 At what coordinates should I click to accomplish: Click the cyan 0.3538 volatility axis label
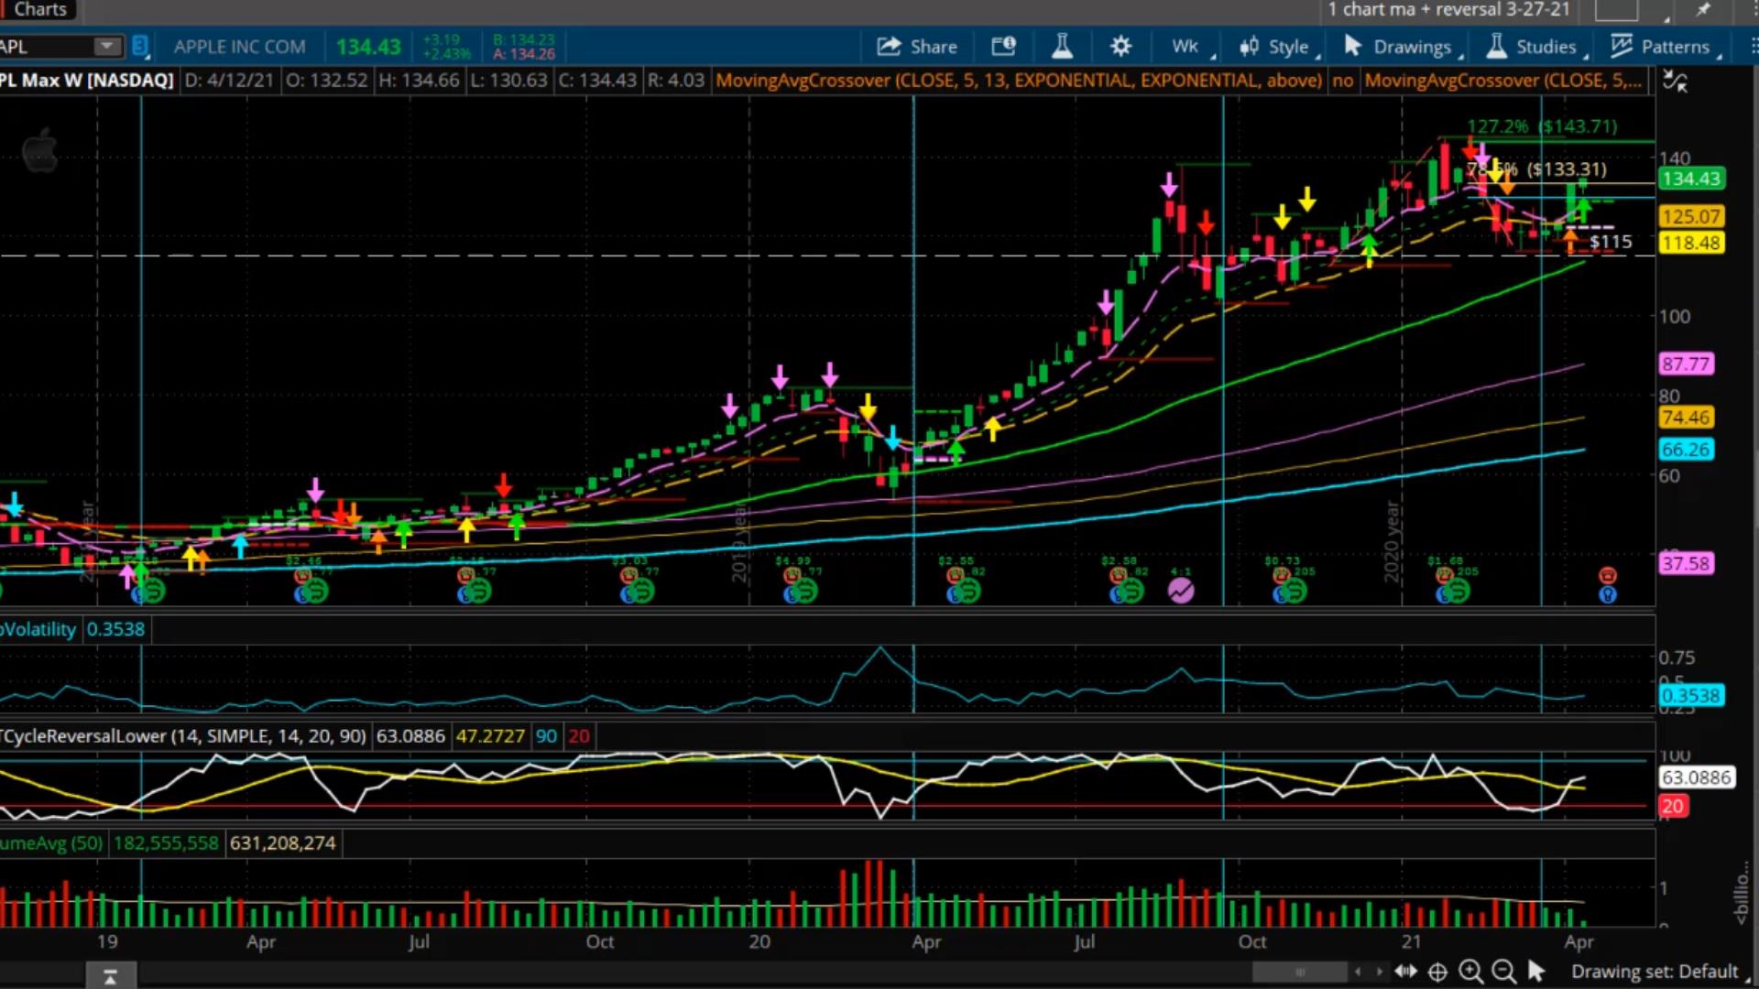pos(1691,696)
